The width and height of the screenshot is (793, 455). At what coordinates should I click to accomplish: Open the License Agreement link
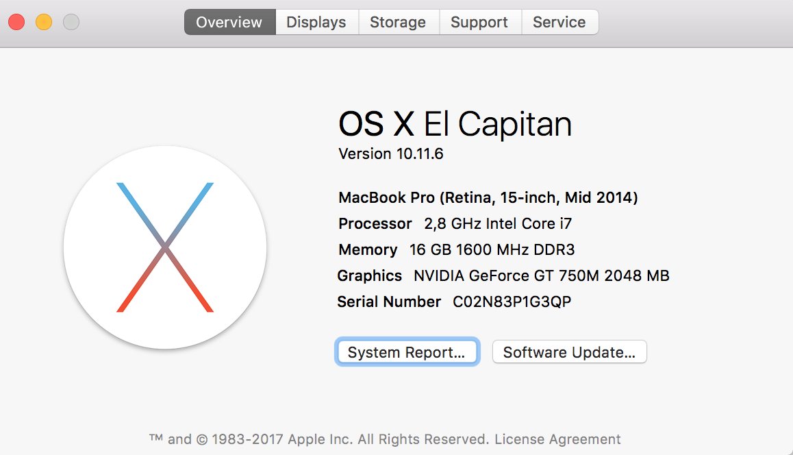pyautogui.click(x=557, y=439)
